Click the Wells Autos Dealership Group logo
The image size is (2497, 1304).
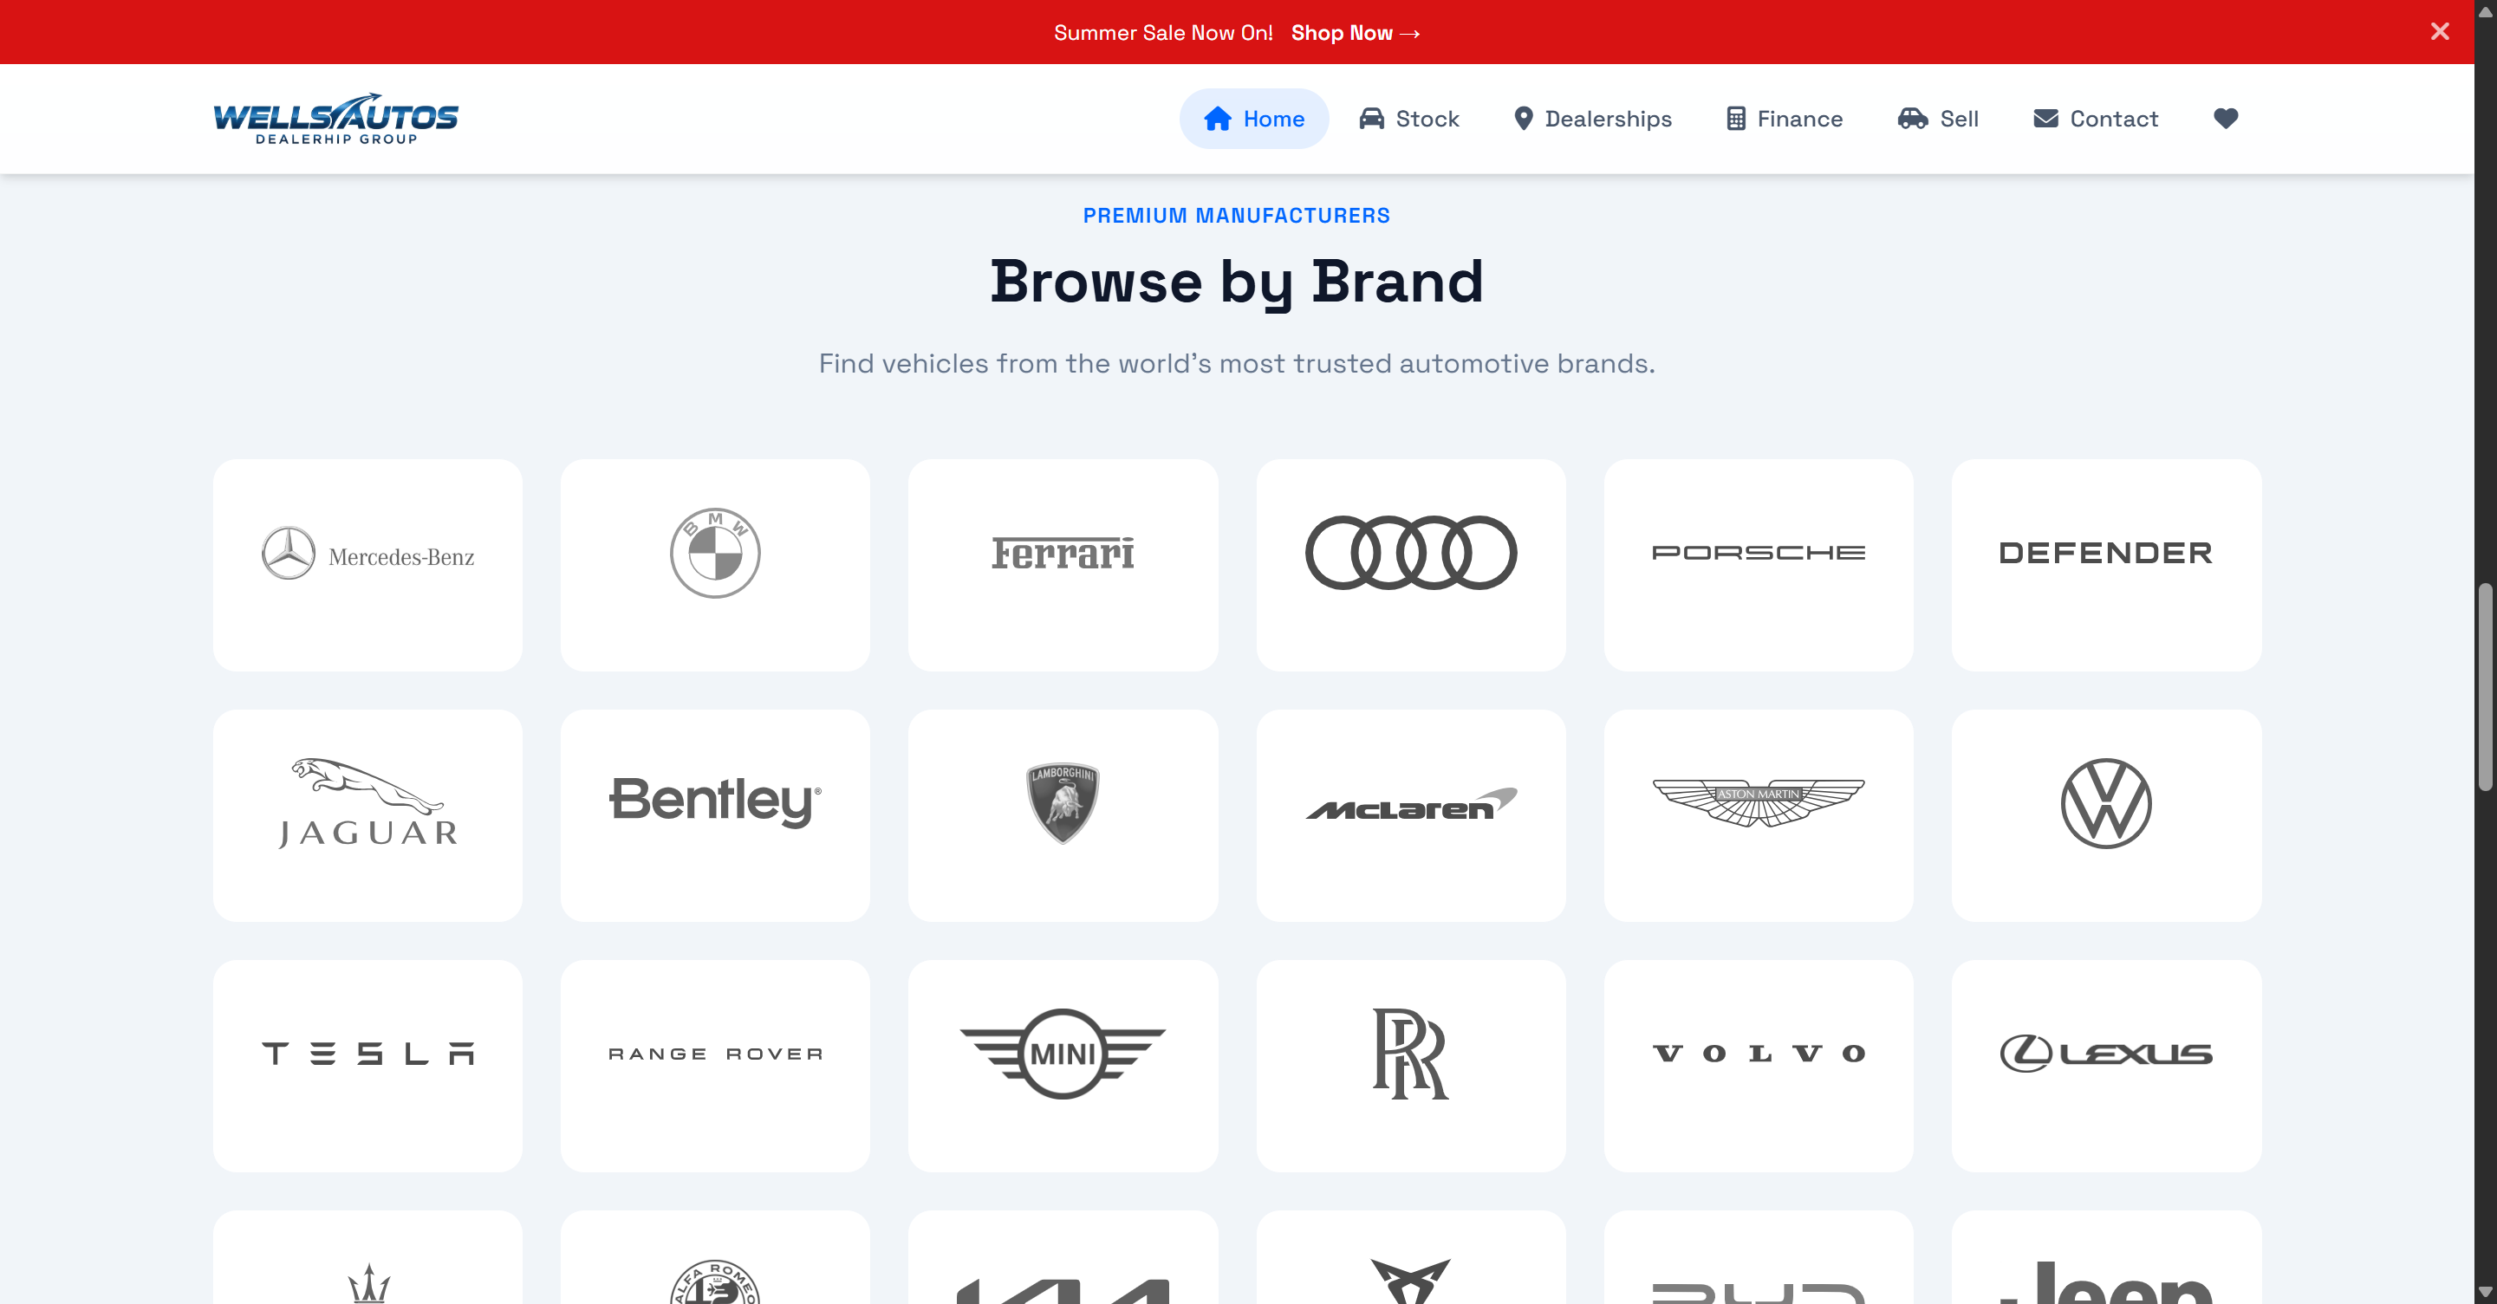[x=335, y=118]
